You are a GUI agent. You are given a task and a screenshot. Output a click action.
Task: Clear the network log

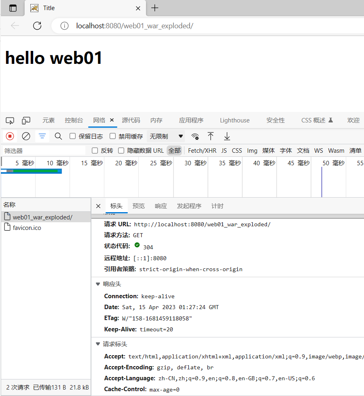coord(26,136)
